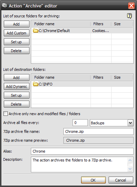
Task: Click the destination list Size column header
Action: (122, 77)
